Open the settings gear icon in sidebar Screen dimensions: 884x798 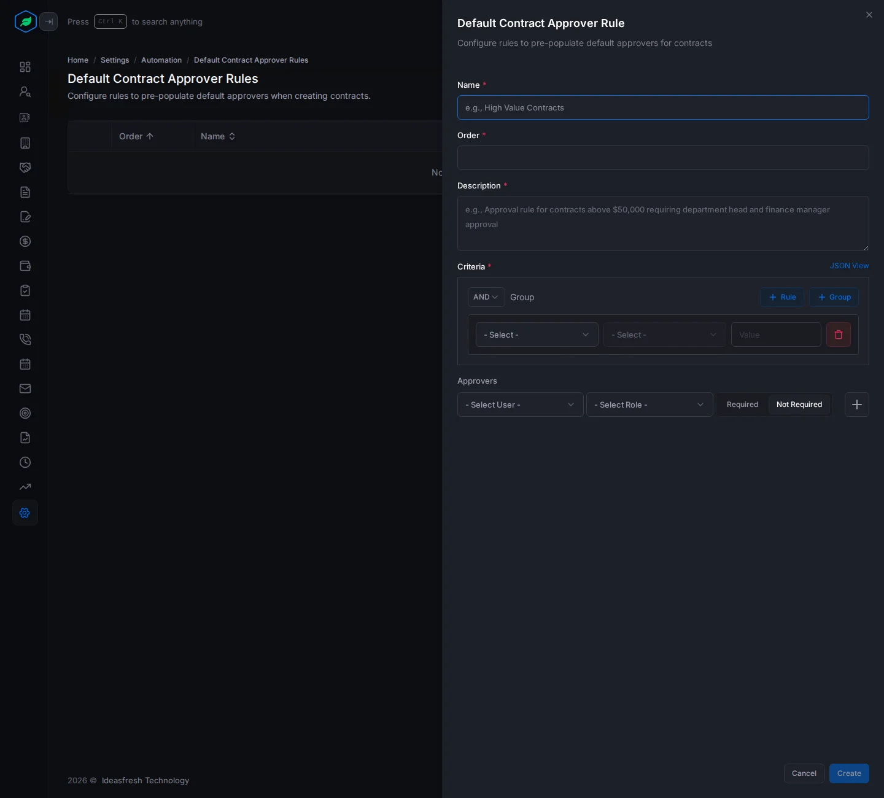pyautogui.click(x=25, y=513)
